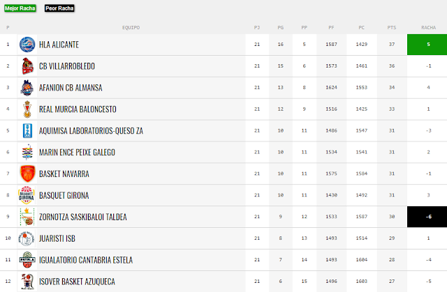Click the green best streak cell showing 5
Viewport: 447px width, 292px height.
tap(427, 45)
